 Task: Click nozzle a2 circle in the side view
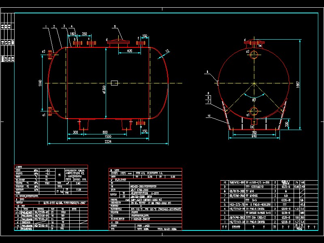[254, 54]
